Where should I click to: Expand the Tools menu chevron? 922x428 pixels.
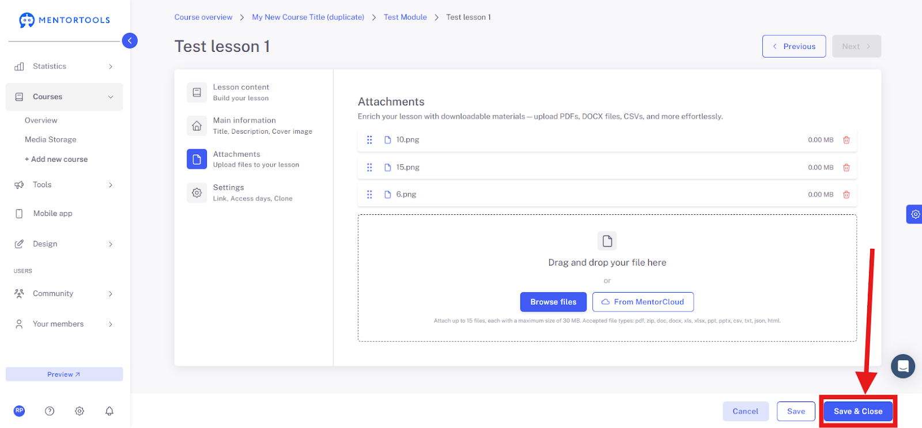[x=111, y=185]
